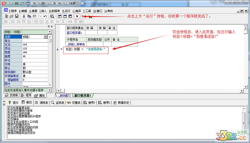
Task: Select the 支持库 panel tab
Action: [x=11, y=95]
